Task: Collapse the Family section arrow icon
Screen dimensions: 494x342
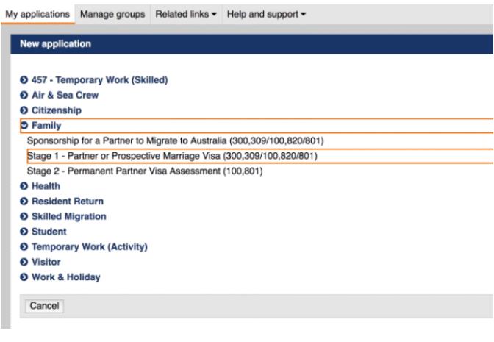Action: pos(24,126)
